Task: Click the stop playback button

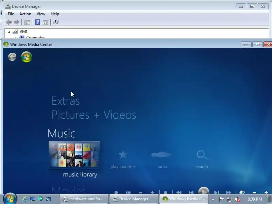Action: [166, 192]
